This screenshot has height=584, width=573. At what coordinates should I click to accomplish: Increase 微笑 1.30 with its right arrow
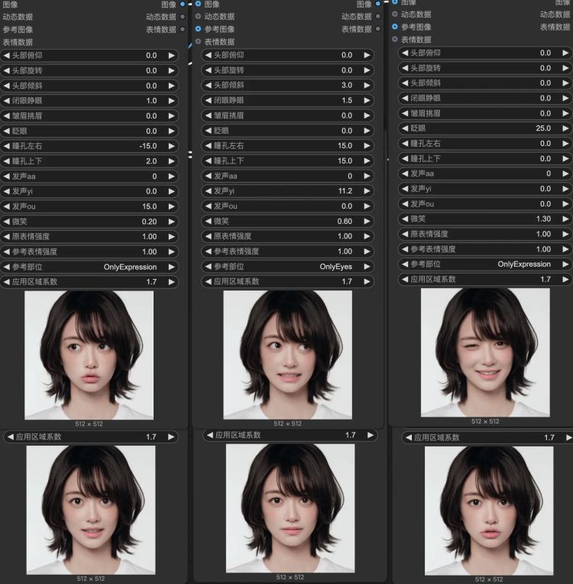pyautogui.click(x=565, y=219)
